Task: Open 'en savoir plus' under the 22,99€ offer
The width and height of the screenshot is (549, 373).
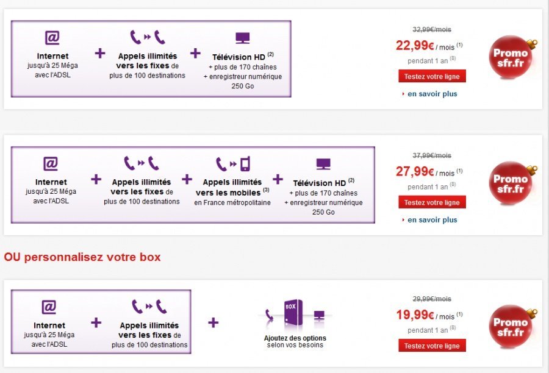Action: click(432, 94)
